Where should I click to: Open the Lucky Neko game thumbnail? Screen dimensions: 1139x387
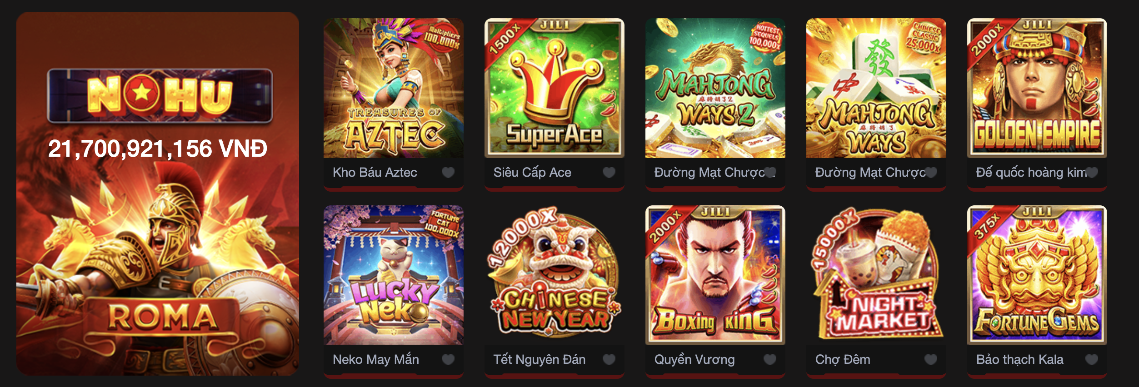[394, 275]
